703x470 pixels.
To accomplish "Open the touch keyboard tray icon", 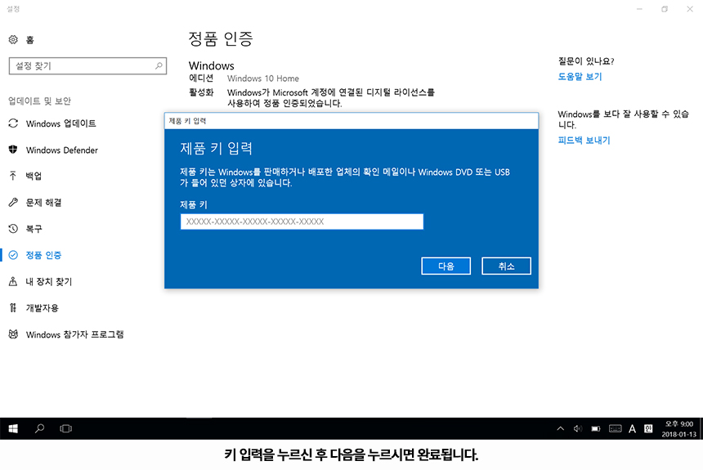I will [615, 429].
